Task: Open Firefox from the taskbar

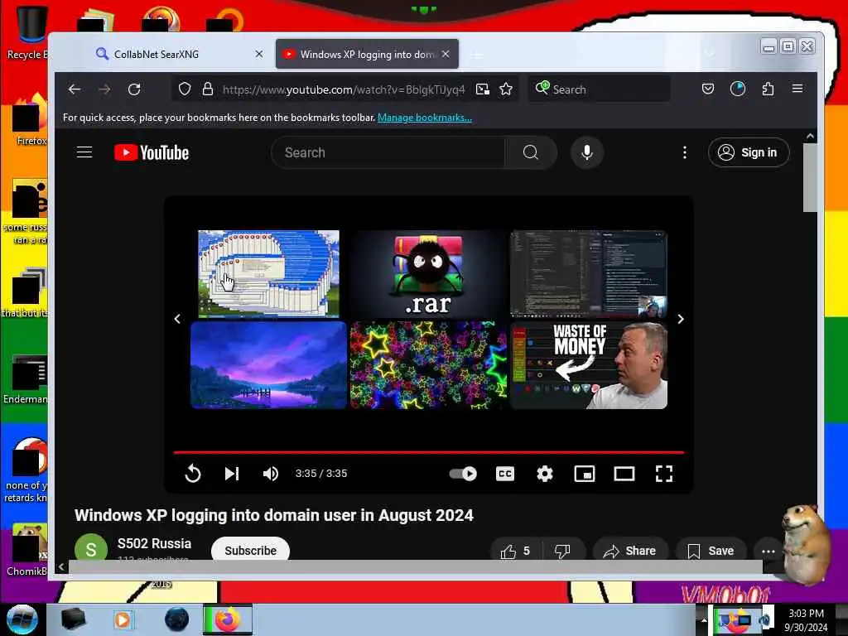Action: [227, 619]
